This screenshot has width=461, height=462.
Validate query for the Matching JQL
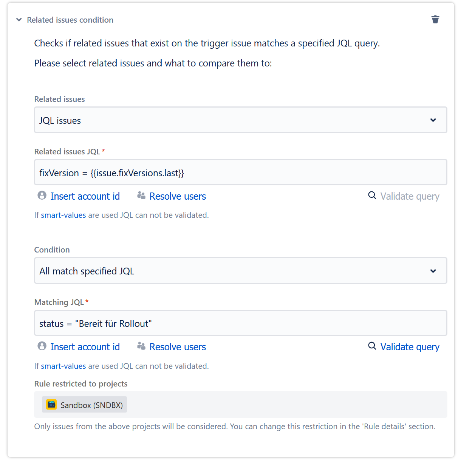[x=410, y=347]
